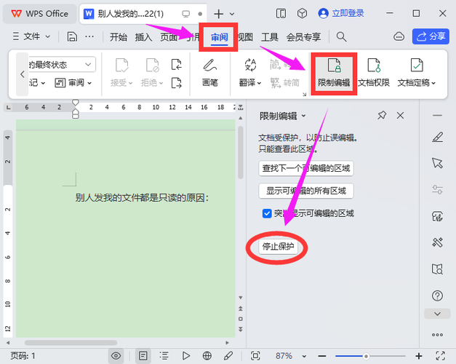Open the 工具 ribbon tab
The image size is (456, 364).
[270, 37]
